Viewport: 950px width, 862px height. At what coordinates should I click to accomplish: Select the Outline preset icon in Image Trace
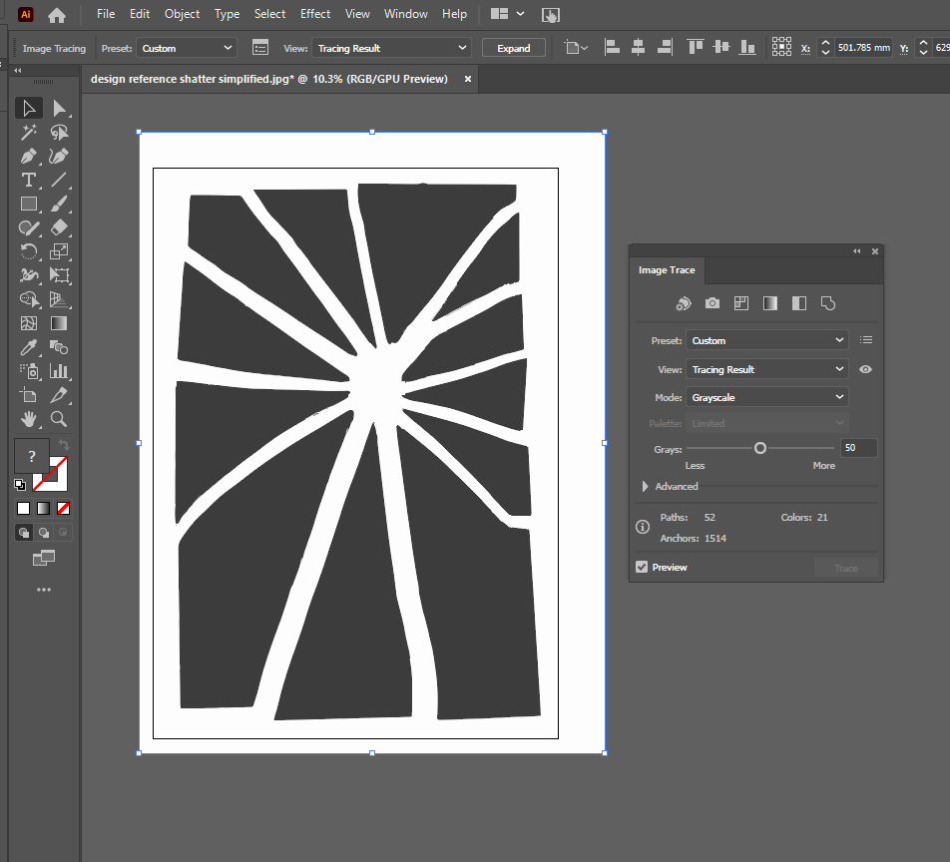pos(828,302)
